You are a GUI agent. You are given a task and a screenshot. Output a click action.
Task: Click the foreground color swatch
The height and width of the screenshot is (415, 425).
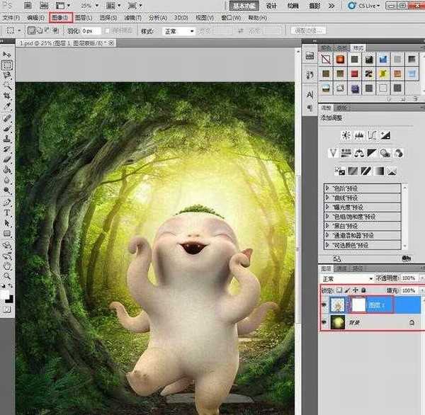point(5,292)
